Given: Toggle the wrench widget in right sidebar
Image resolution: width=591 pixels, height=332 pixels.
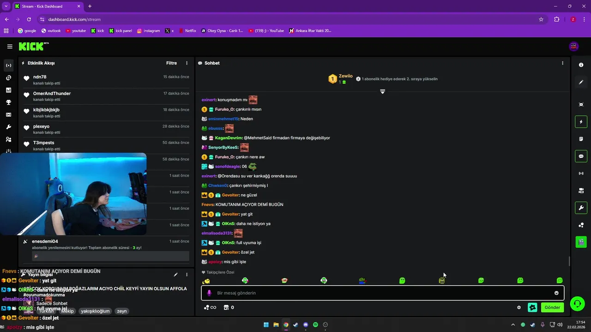Looking at the screenshot, I should tap(581, 207).
